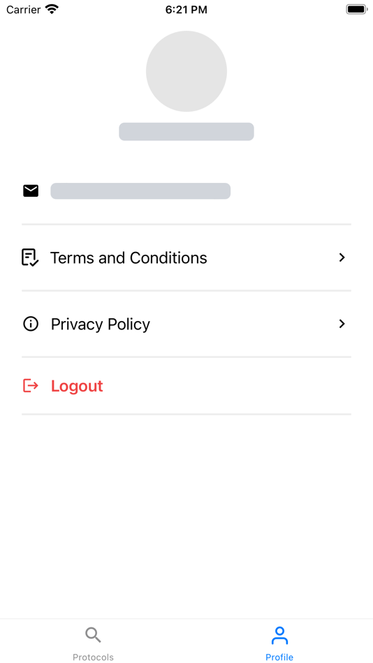Tap the circular profile avatar placeholder
Screen dimensions: 373x663
[x=186, y=71]
